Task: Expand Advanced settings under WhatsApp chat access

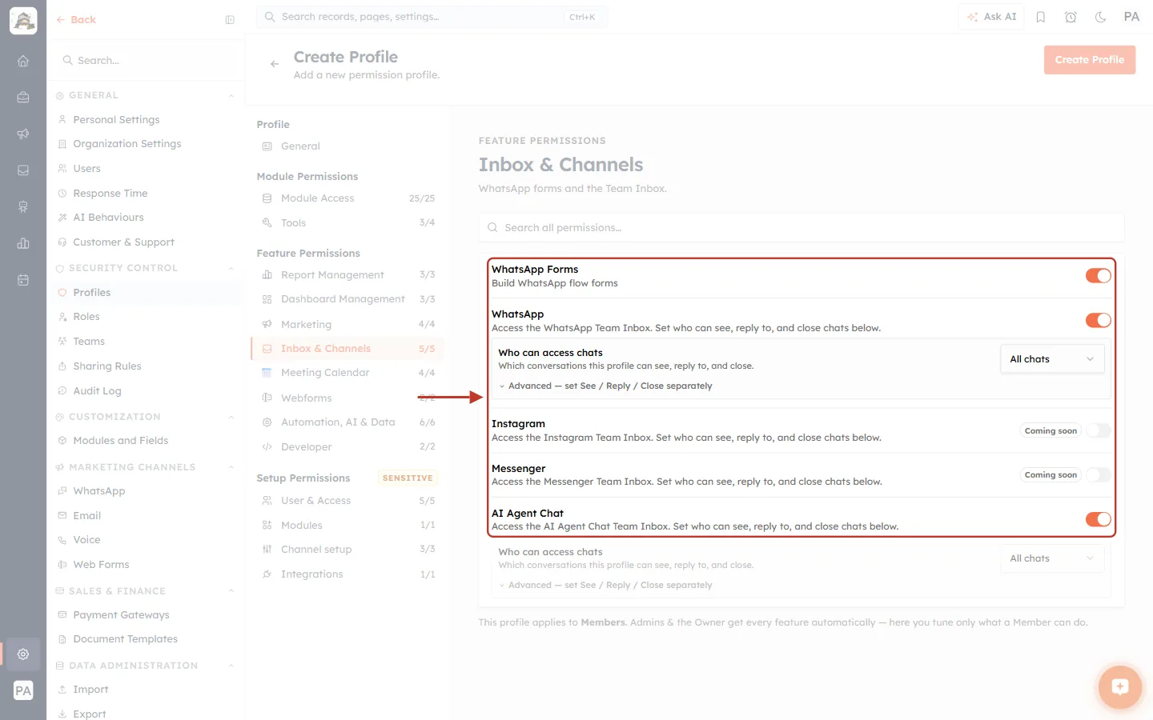Action: click(605, 386)
